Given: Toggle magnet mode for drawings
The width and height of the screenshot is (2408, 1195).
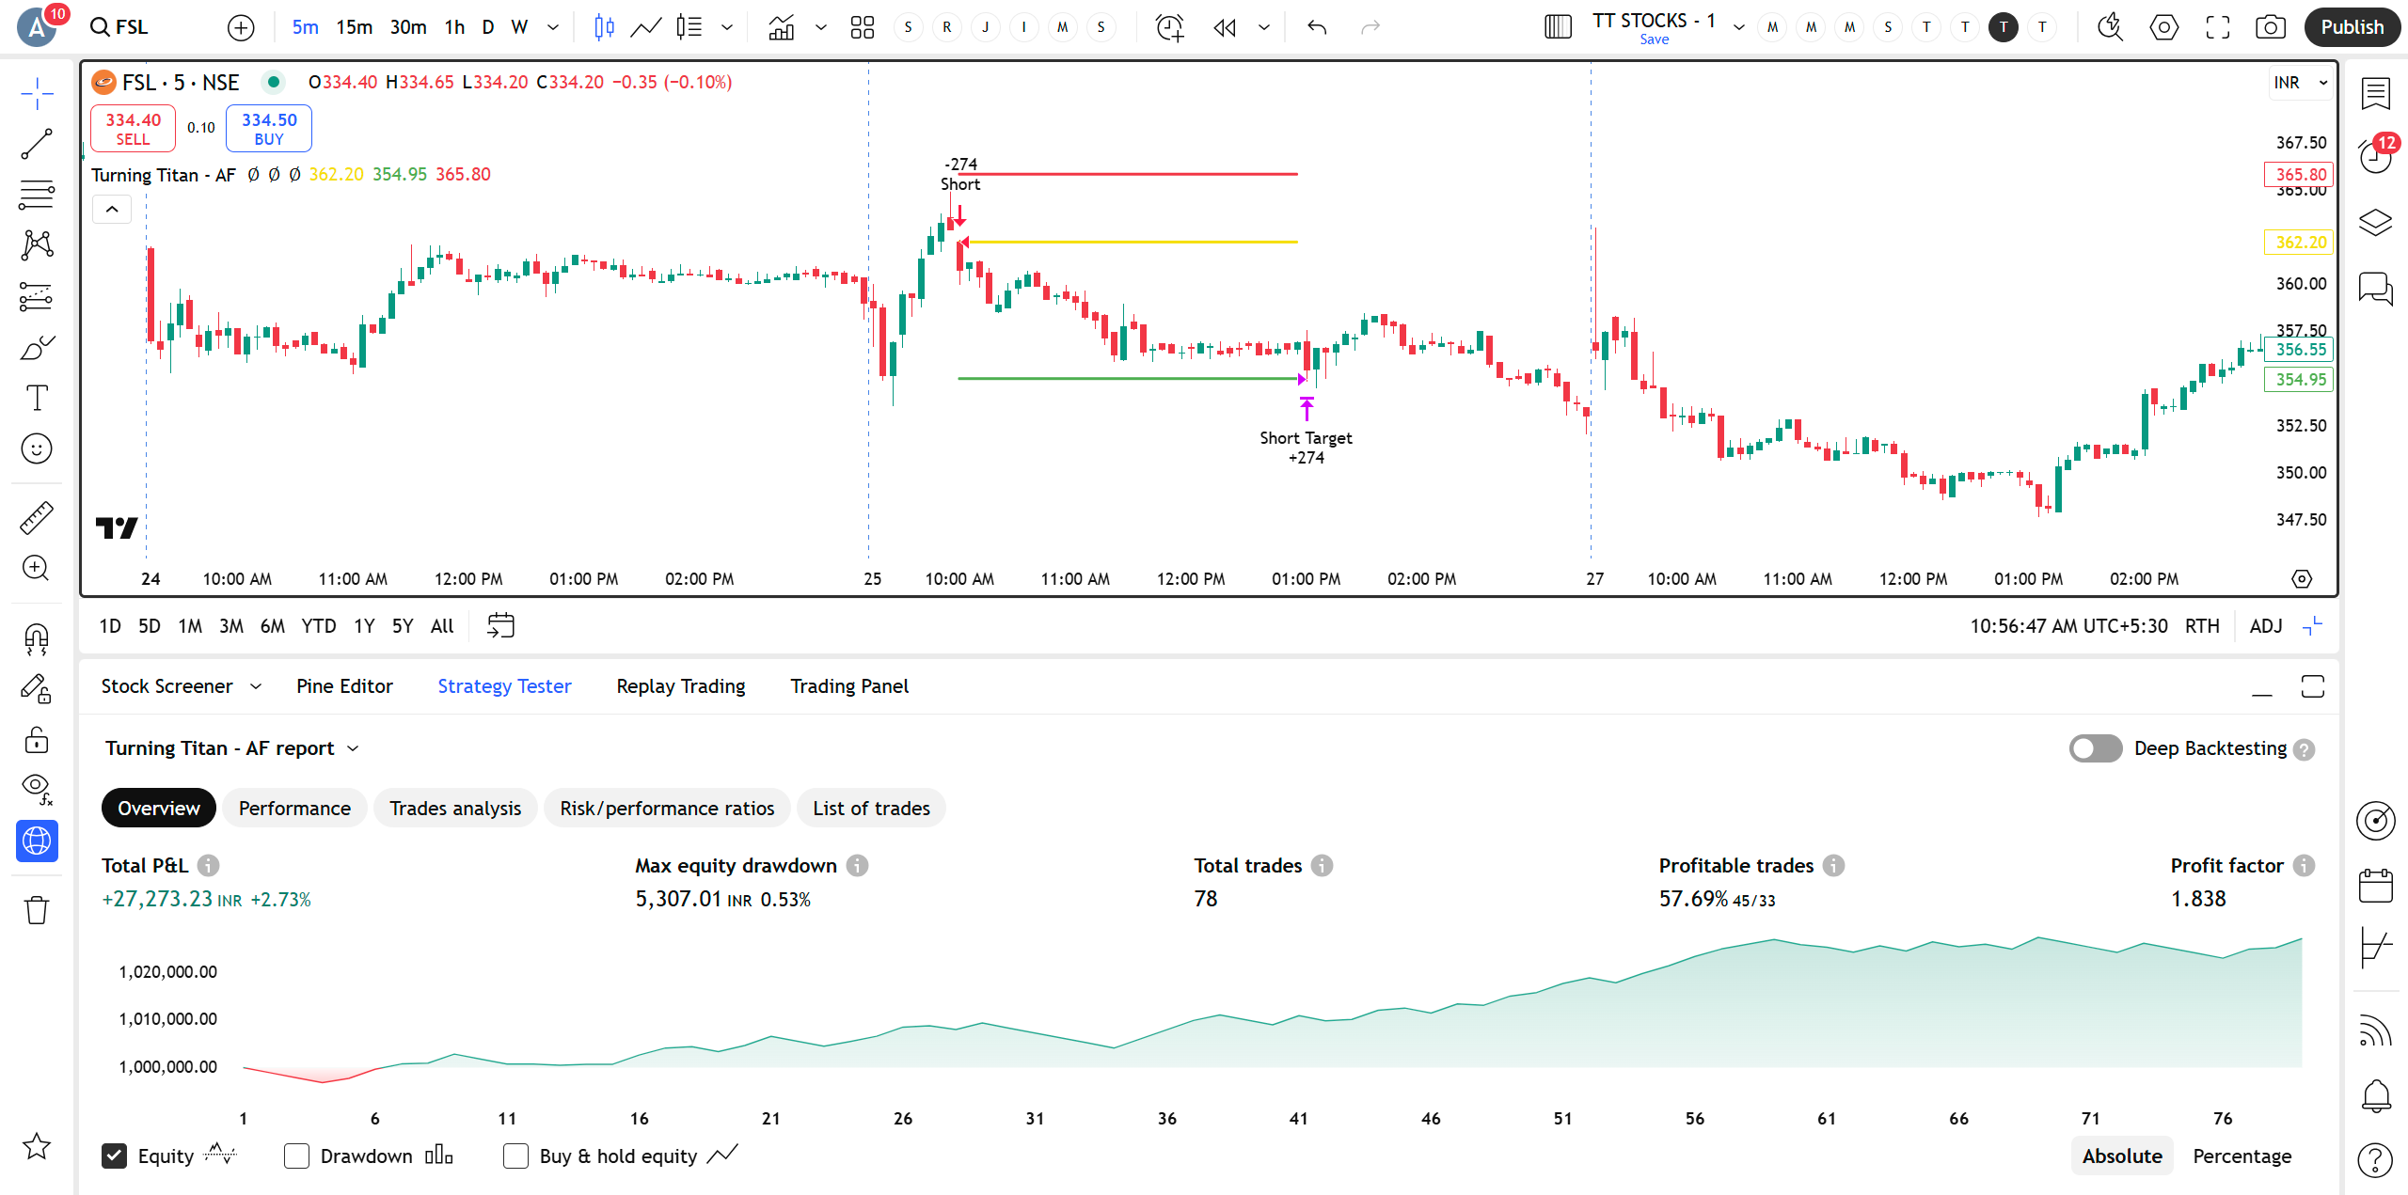Looking at the screenshot, I should pyautogui.click(x=37, y=639).
